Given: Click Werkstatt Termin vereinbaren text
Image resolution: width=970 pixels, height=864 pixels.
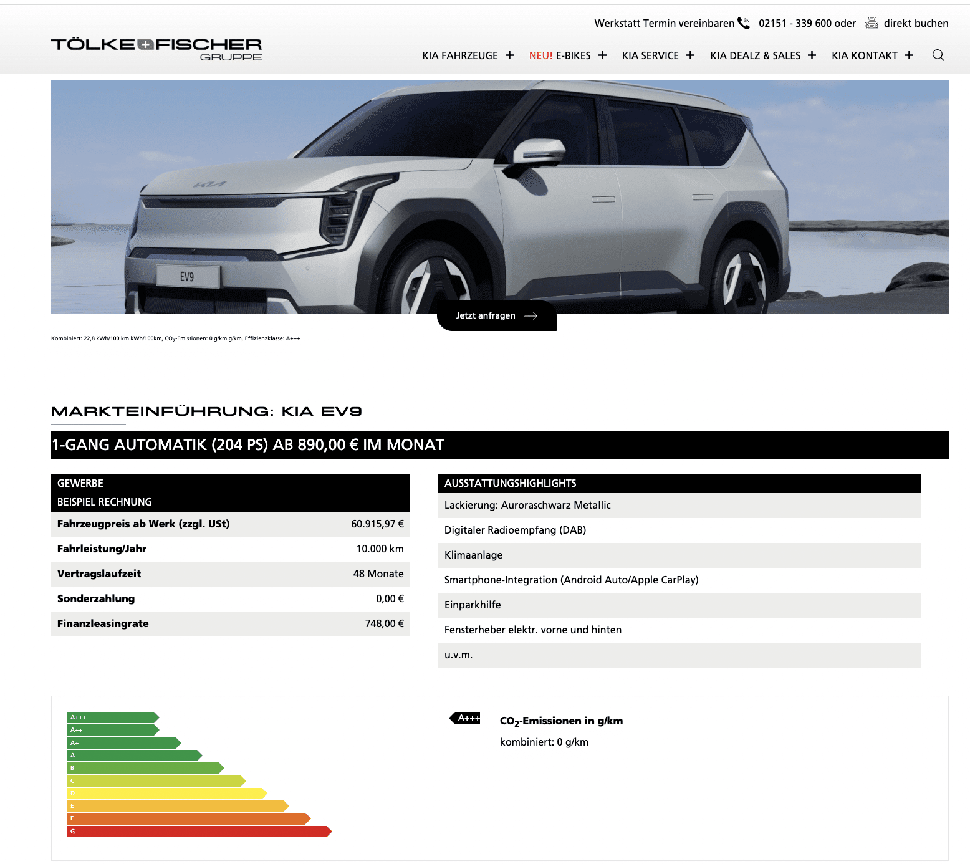Looking at the screenshot, I should point(665,23).
